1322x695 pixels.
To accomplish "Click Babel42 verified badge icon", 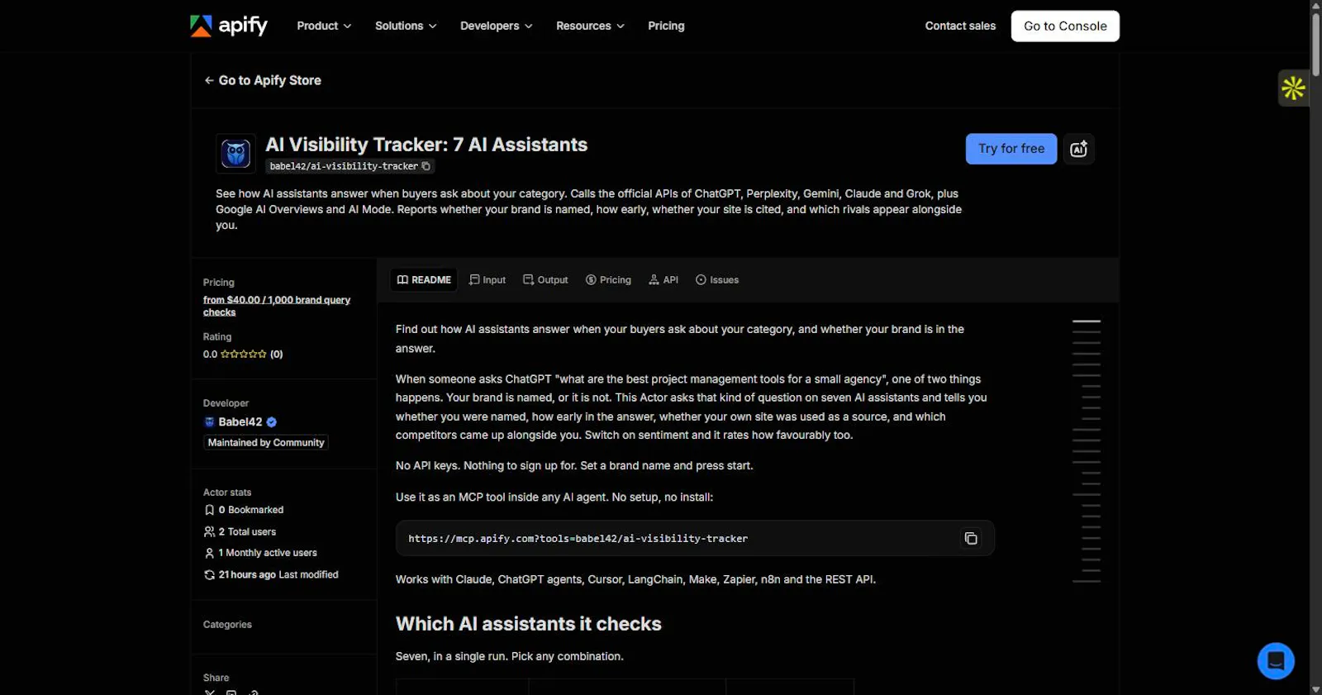I will [x=271, y=421].
